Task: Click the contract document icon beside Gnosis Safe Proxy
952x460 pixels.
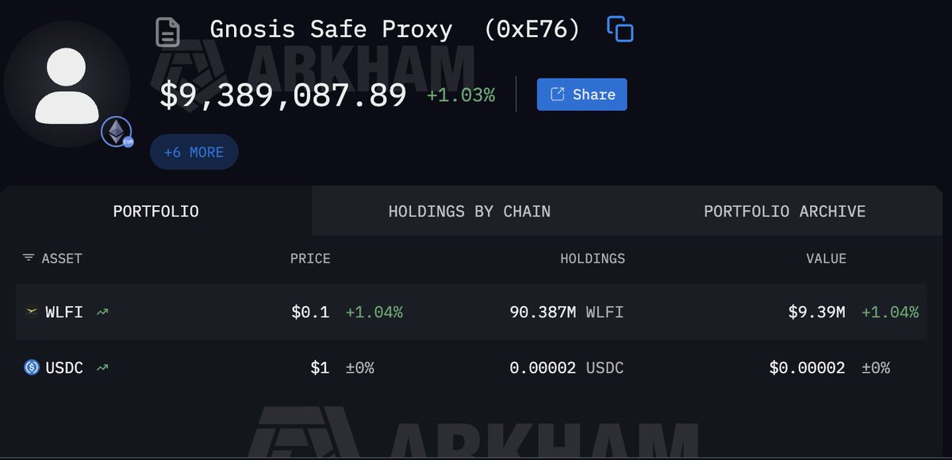Action: [x=168, y=32]
